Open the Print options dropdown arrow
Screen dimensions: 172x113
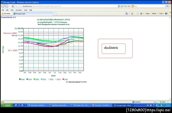[x=144, y=13]
